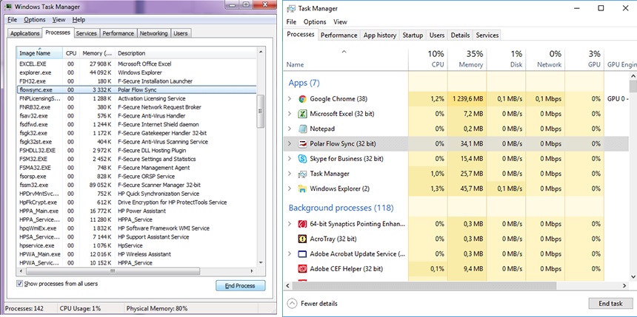The width and height of the screenshot is (637, 317).
Task: Click the Windows Explorer folder icon
Action: (x=302, y=189)
